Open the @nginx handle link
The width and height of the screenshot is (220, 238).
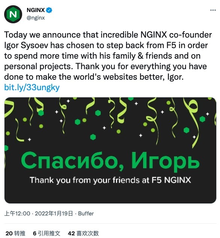tap(36, 18)
